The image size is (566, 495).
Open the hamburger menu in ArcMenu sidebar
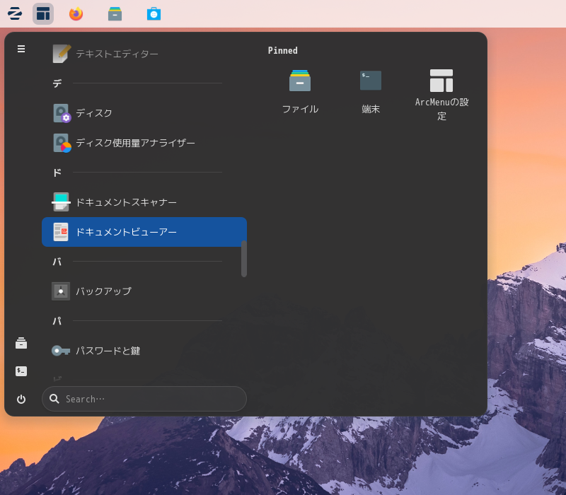click(21, 49)
